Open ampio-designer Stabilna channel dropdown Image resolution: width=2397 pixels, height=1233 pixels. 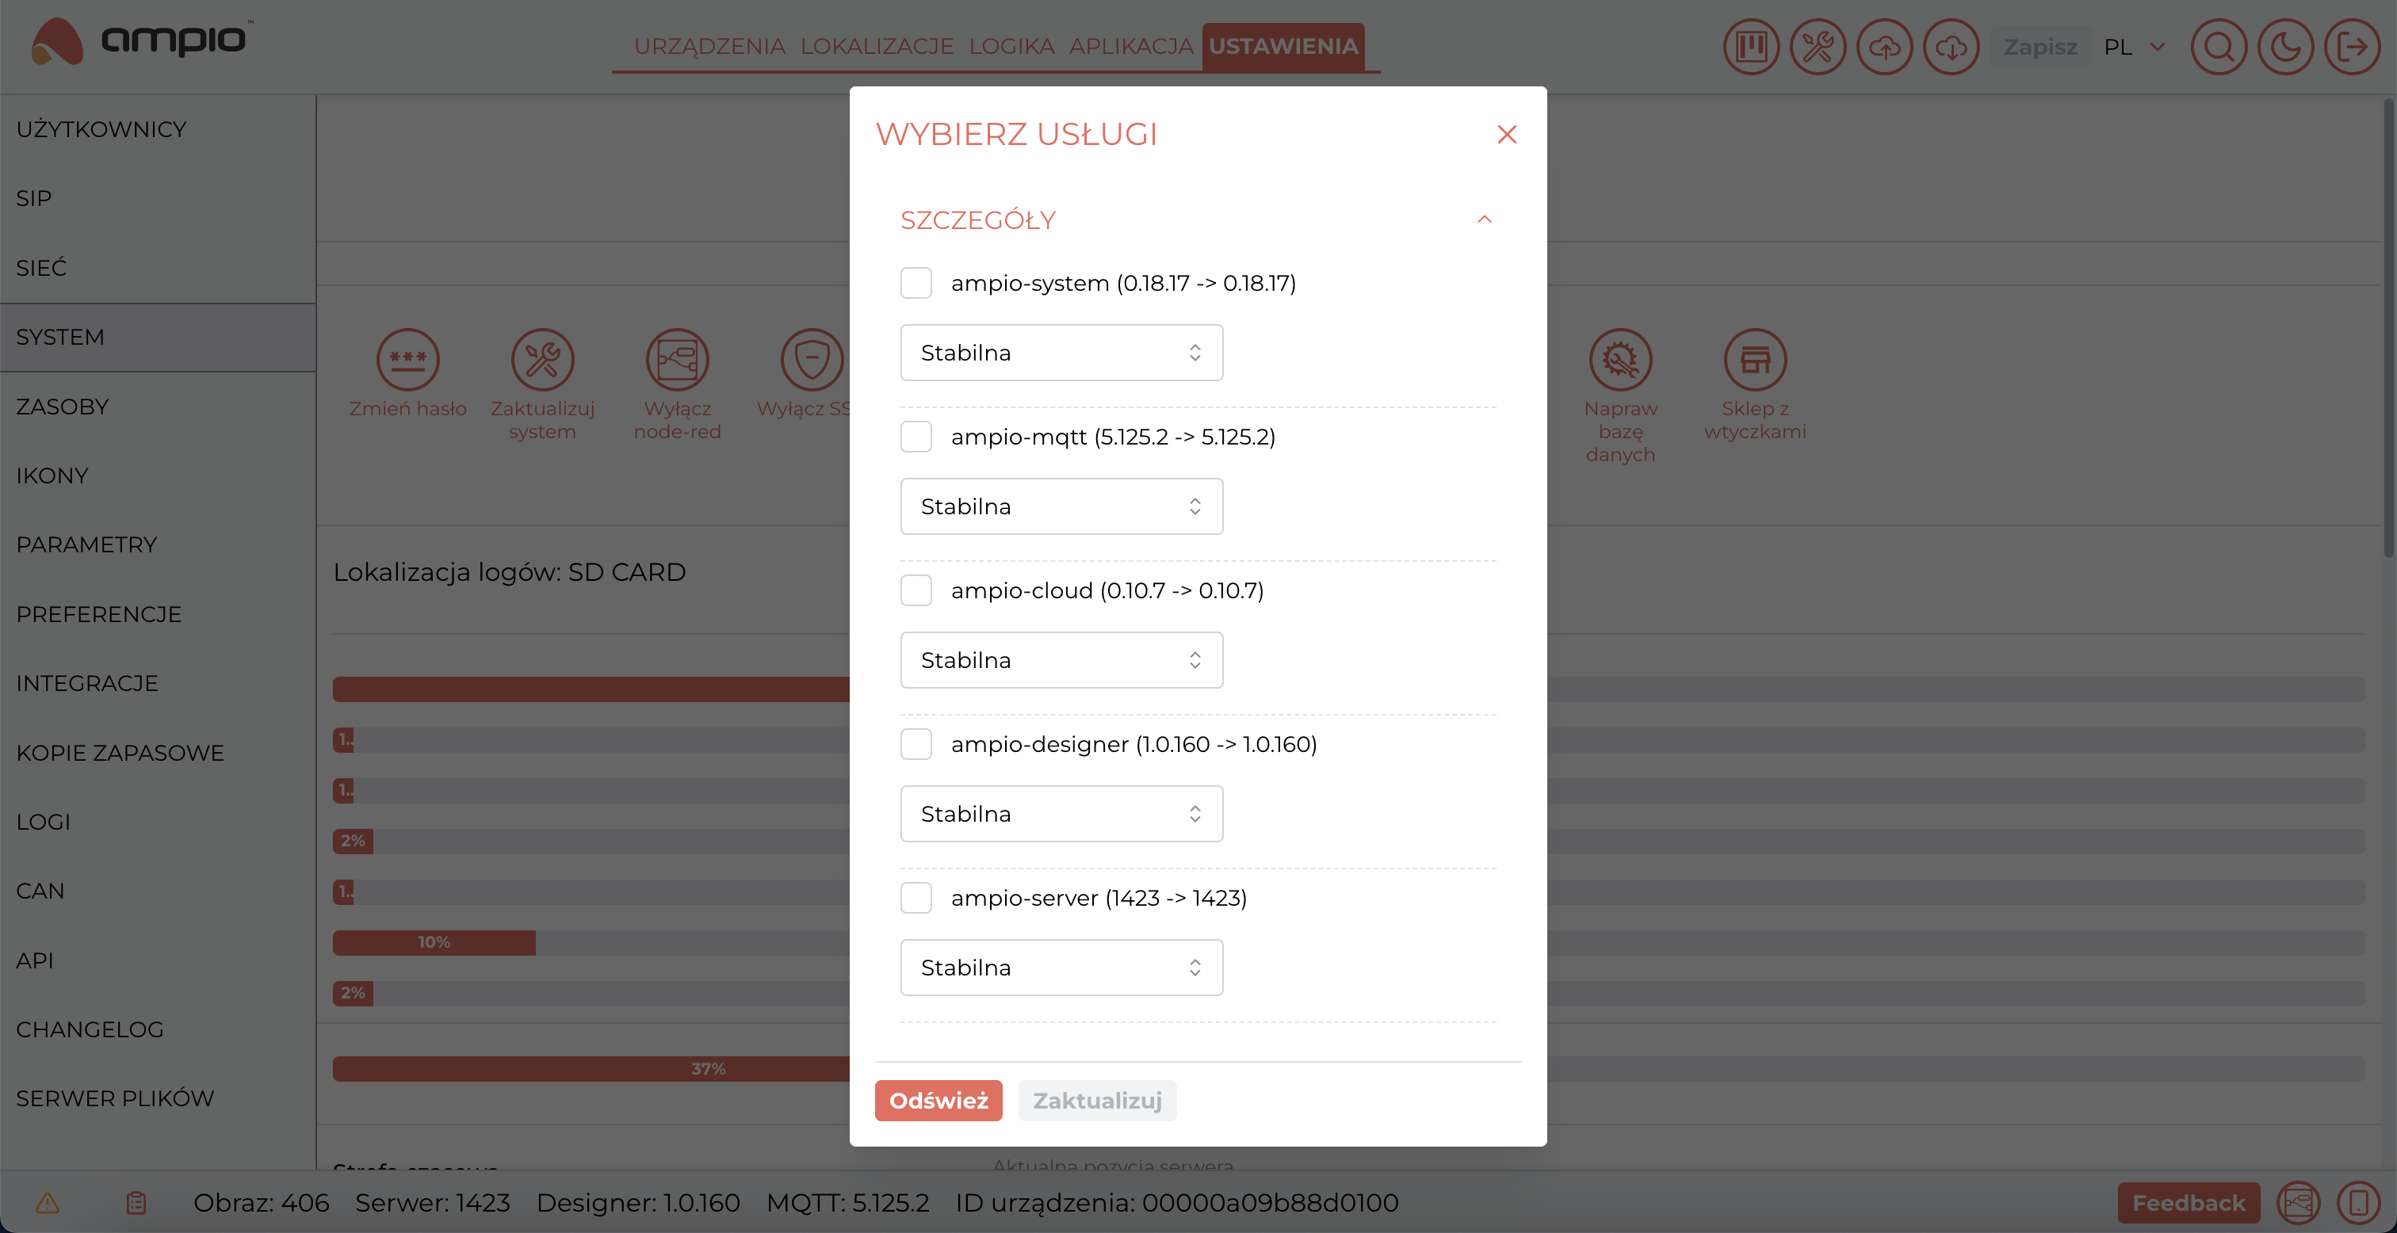[x=1061, y=813]
